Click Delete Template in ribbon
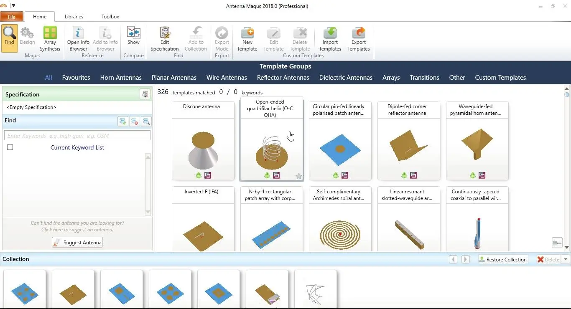 pos(300,38)
